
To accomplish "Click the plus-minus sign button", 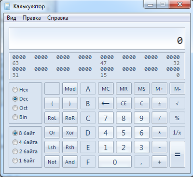I will click(159, 103).
